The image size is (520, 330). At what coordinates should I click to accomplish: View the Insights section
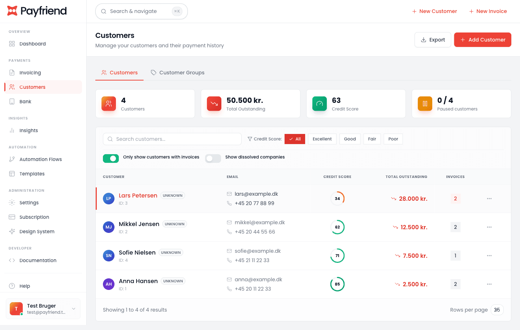pyautogui.click(x=28, y=130)
